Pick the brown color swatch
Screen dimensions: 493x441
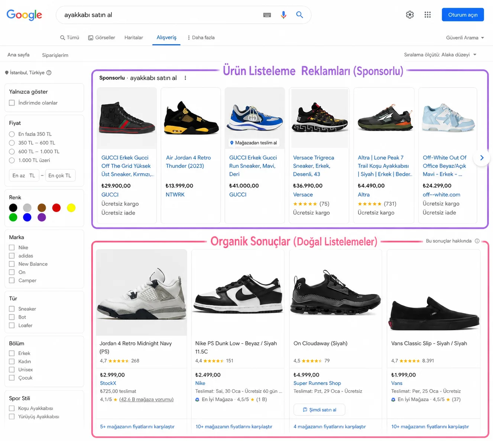point(42,208)
